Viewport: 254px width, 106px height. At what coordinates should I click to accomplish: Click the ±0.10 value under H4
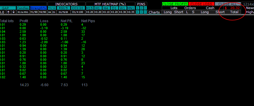(106, 12)
